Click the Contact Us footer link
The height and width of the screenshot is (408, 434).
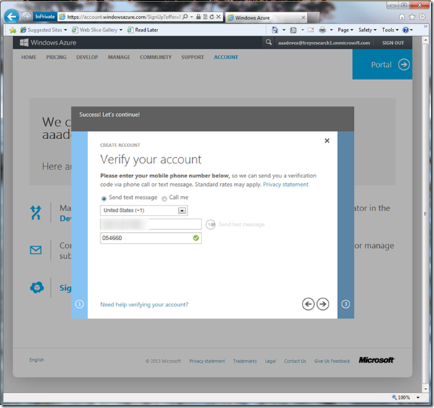tap(295, 361)
